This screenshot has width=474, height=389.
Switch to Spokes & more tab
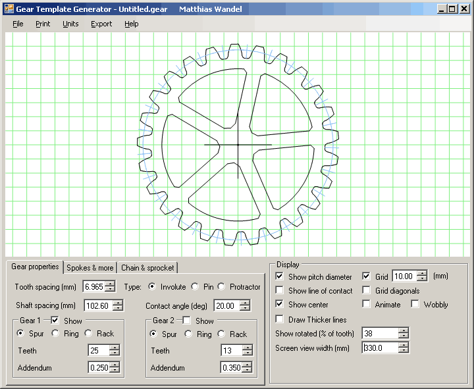pos(90,268)
